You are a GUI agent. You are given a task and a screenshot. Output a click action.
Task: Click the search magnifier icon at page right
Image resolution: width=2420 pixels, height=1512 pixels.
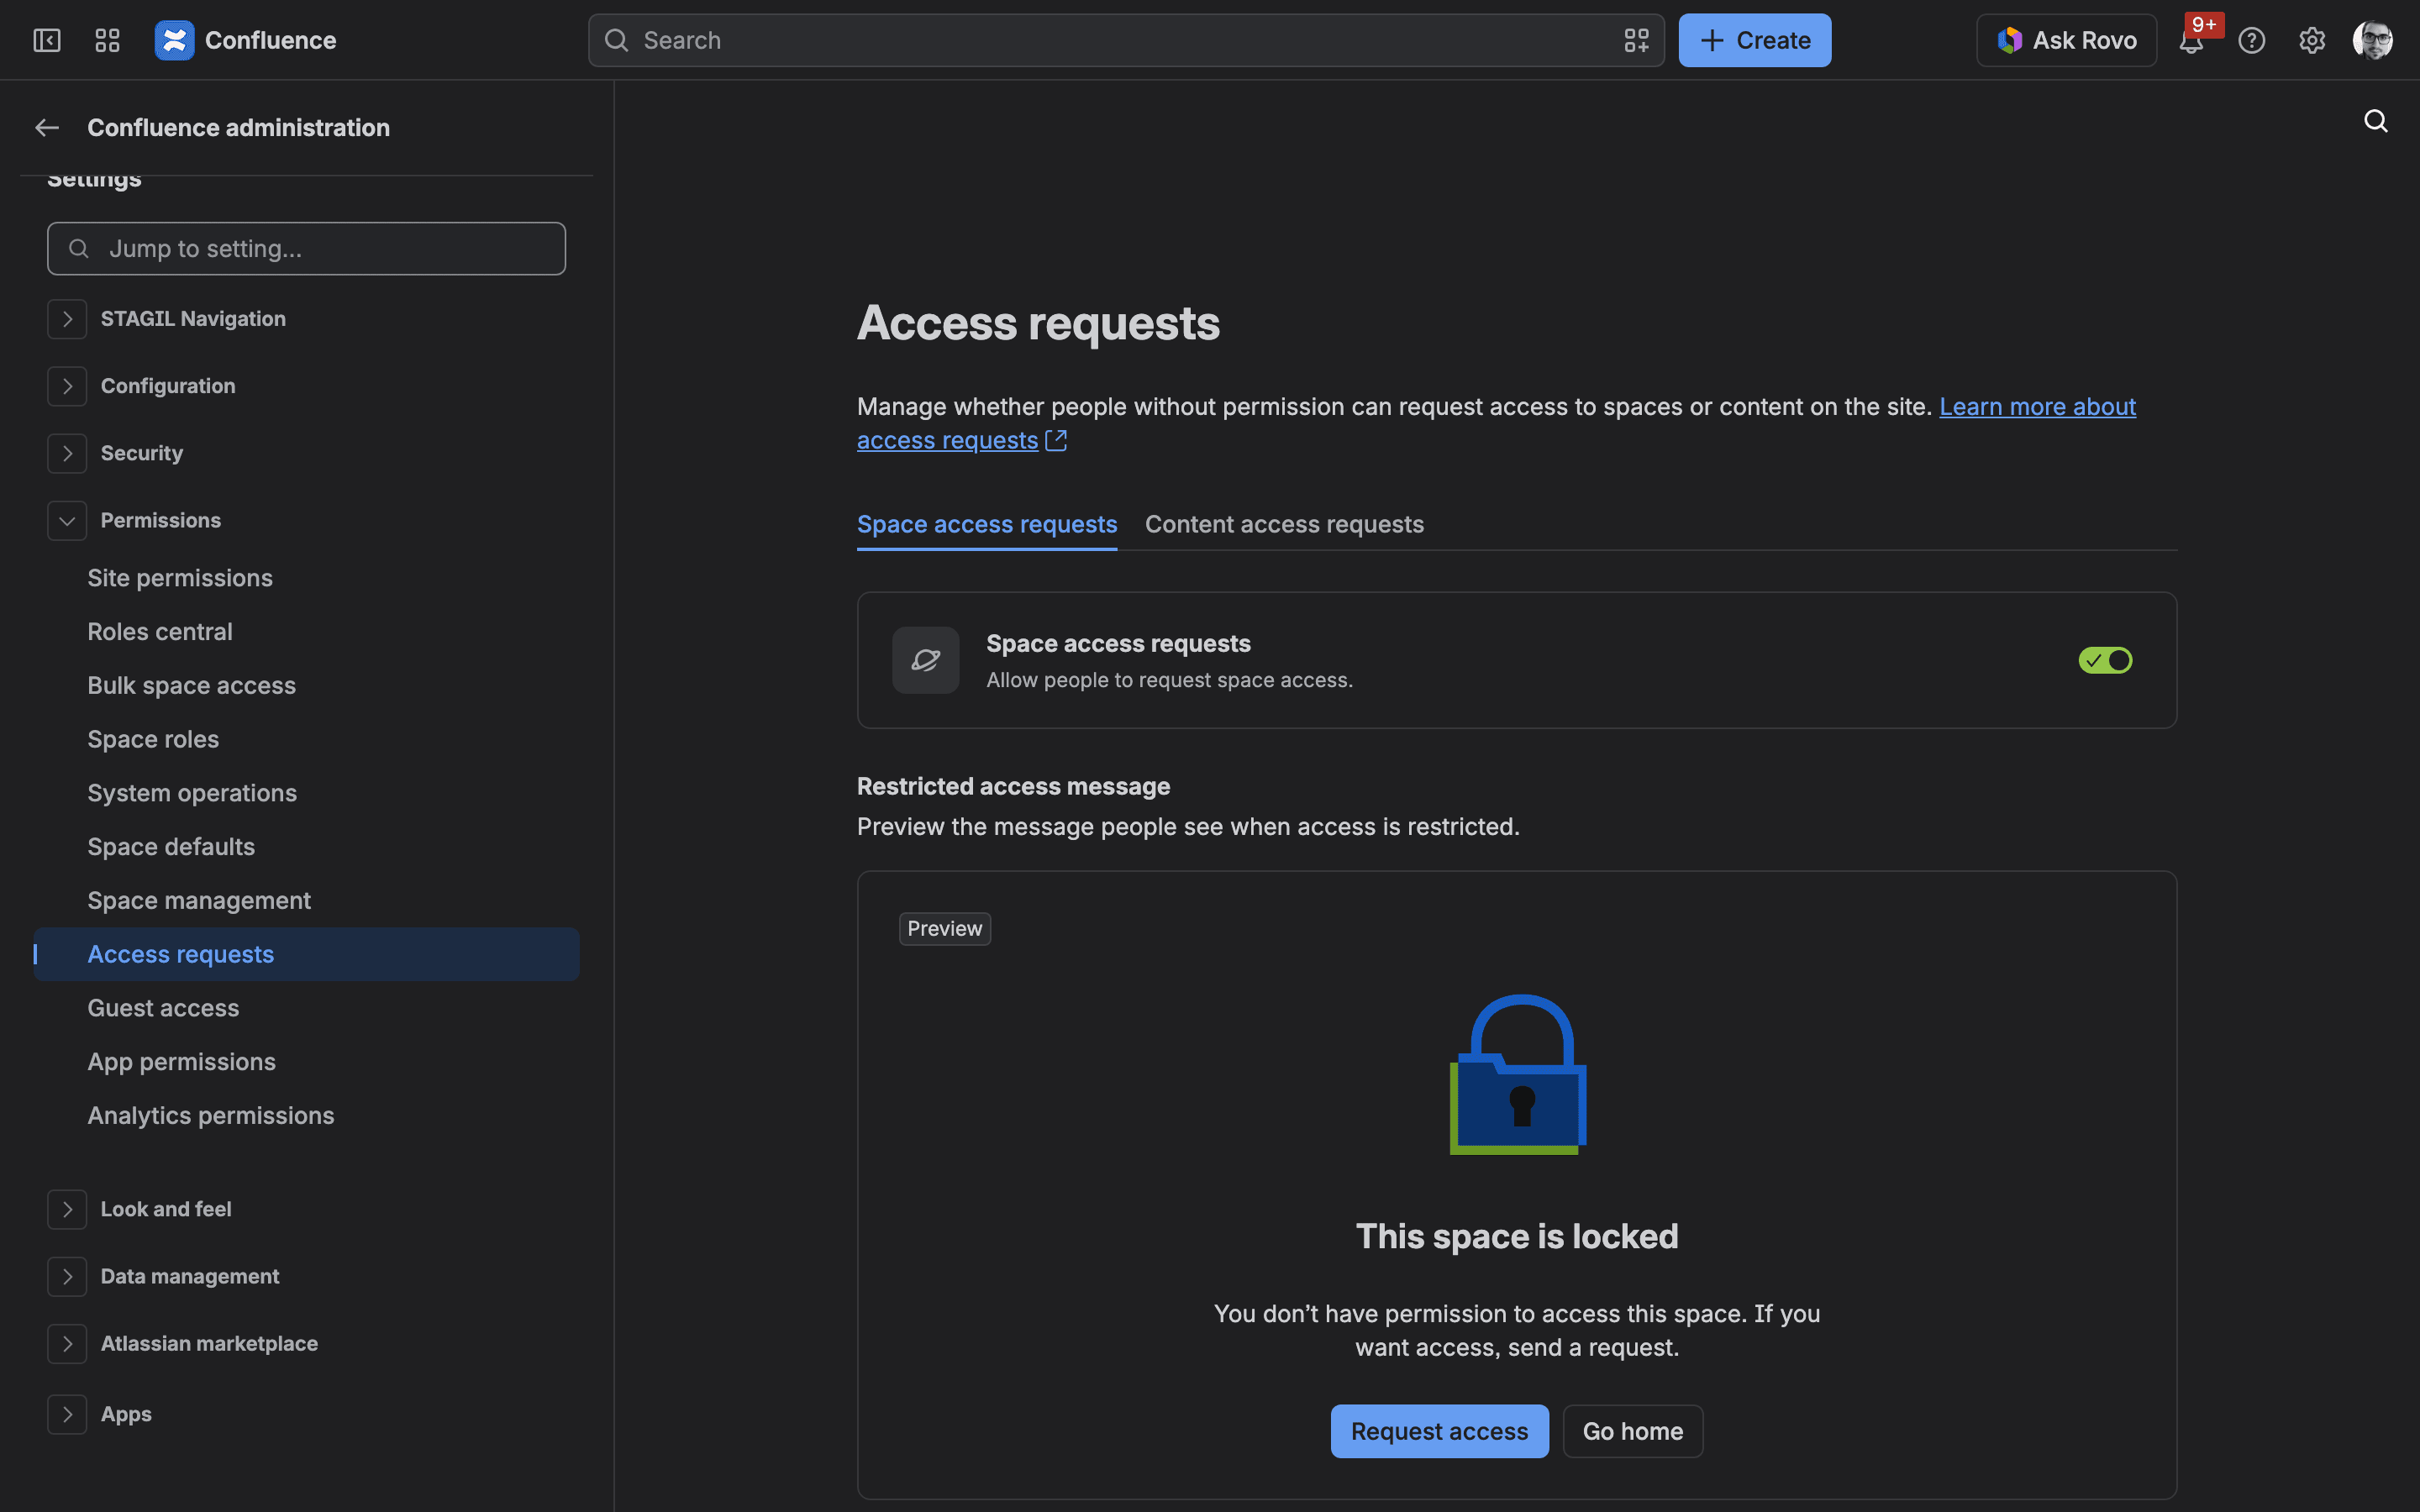click(x=2375, y=121)
